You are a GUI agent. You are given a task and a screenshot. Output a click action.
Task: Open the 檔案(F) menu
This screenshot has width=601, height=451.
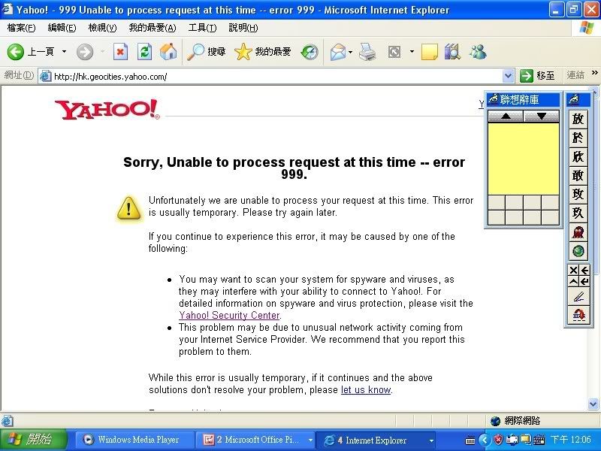(x=21, y=28)
